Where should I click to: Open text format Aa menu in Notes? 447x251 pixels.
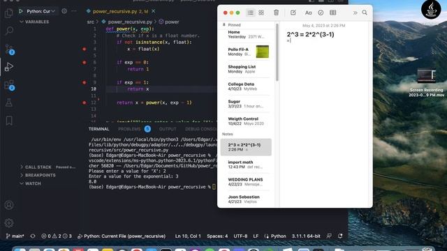(308, 13)
